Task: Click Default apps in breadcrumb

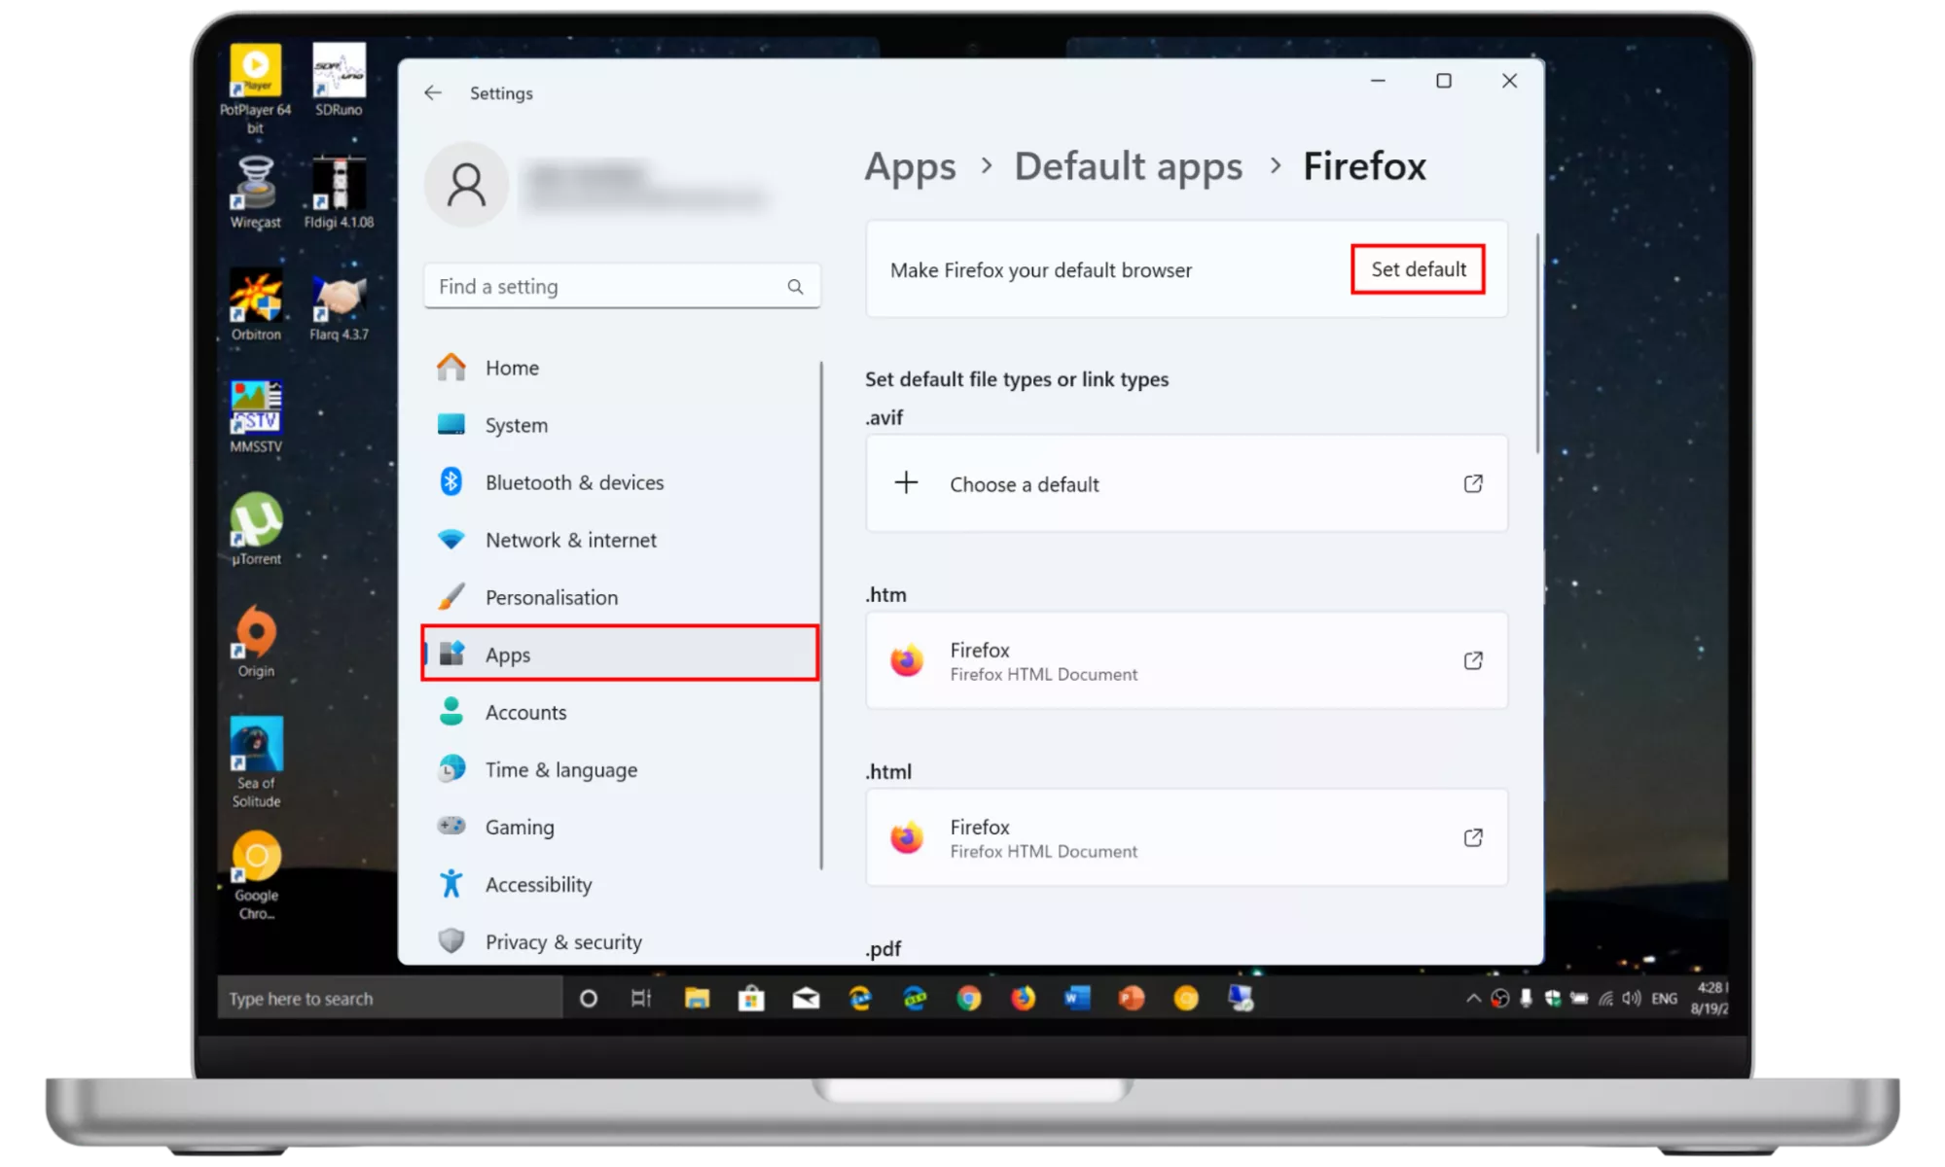Action: point(1128,166)
